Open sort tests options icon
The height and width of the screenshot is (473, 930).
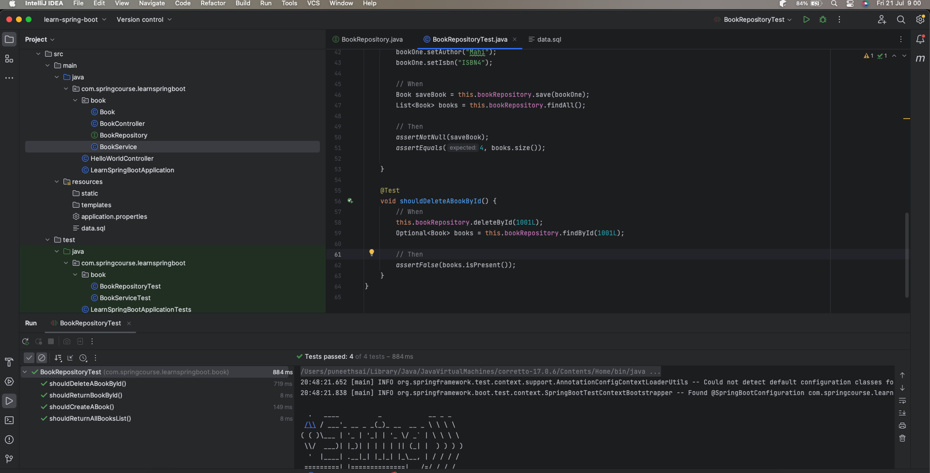tap(58, 358)
